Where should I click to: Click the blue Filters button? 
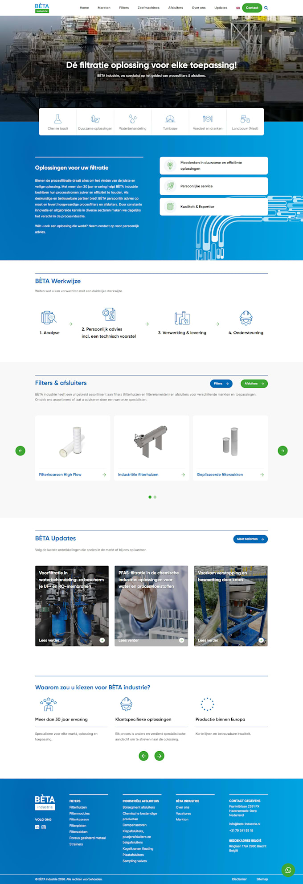(x=221, y=384)
